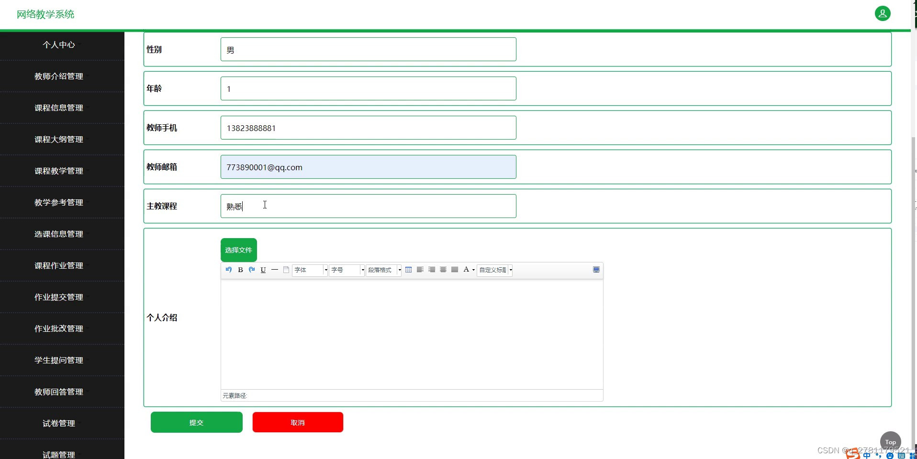Image resolution: width=917 pixels, height=459 pixels.
Task: Open 选课信息管理 in the sidebar
Action: click(59, 234)
